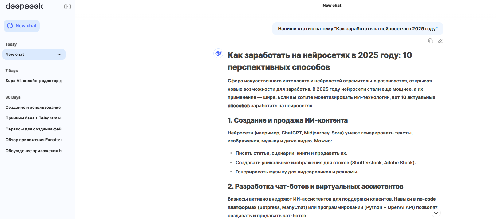Open the Supa AI chat
The width and height of the screenshot is (496, 219).
[34, 81]
